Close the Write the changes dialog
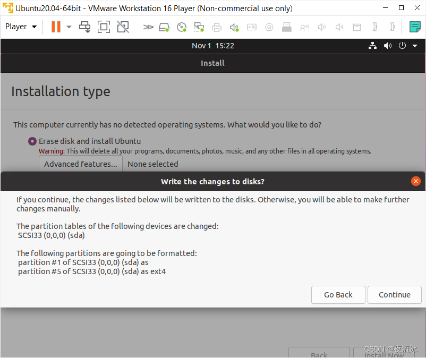 pos(416,181)
